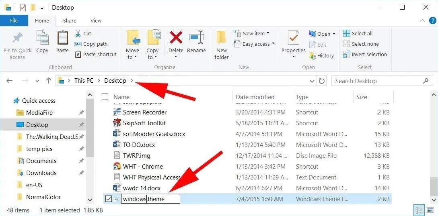The width and height of the screenshot is (438, 216).
Task: Open Documents in the navigation pane
Action: [41, 161]
